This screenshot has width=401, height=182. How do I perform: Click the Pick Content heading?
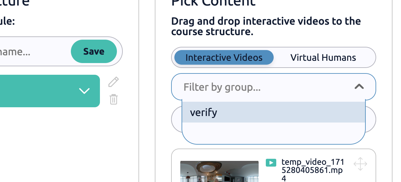tap(213, 3)
